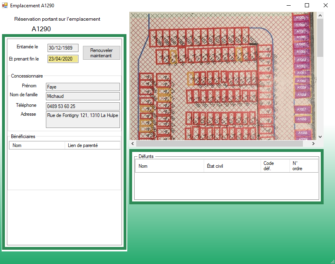Select plot A1057 on the map
The image size is (335, 264).
pos(302,109)
